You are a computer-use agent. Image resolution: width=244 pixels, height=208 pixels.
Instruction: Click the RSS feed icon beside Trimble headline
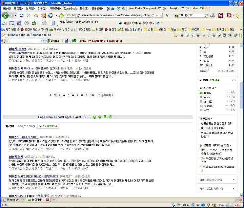pos(4,35)
